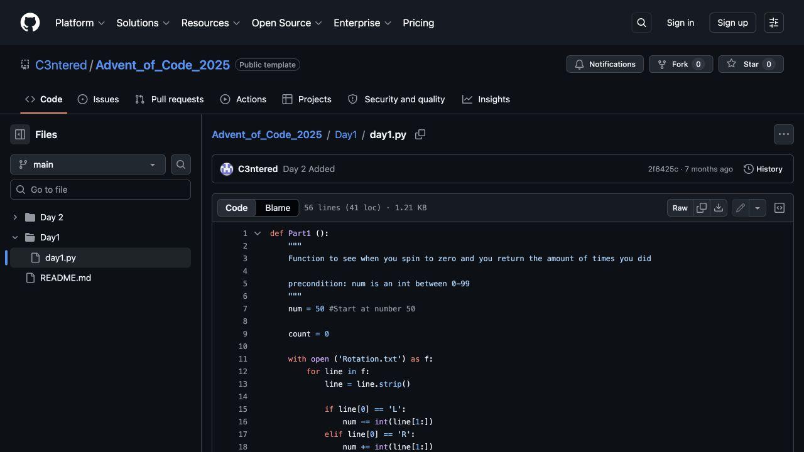Click the Public template badge
The image size is (804, 452).
(x=268, y=65)
